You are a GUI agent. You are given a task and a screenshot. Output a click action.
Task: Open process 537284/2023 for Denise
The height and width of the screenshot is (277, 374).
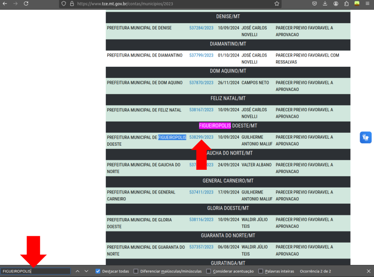201,28
